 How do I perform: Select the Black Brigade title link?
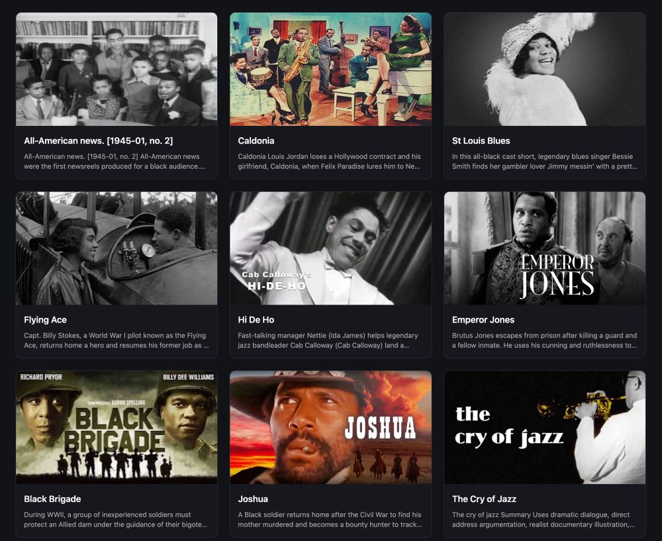(x=52, y=499)
